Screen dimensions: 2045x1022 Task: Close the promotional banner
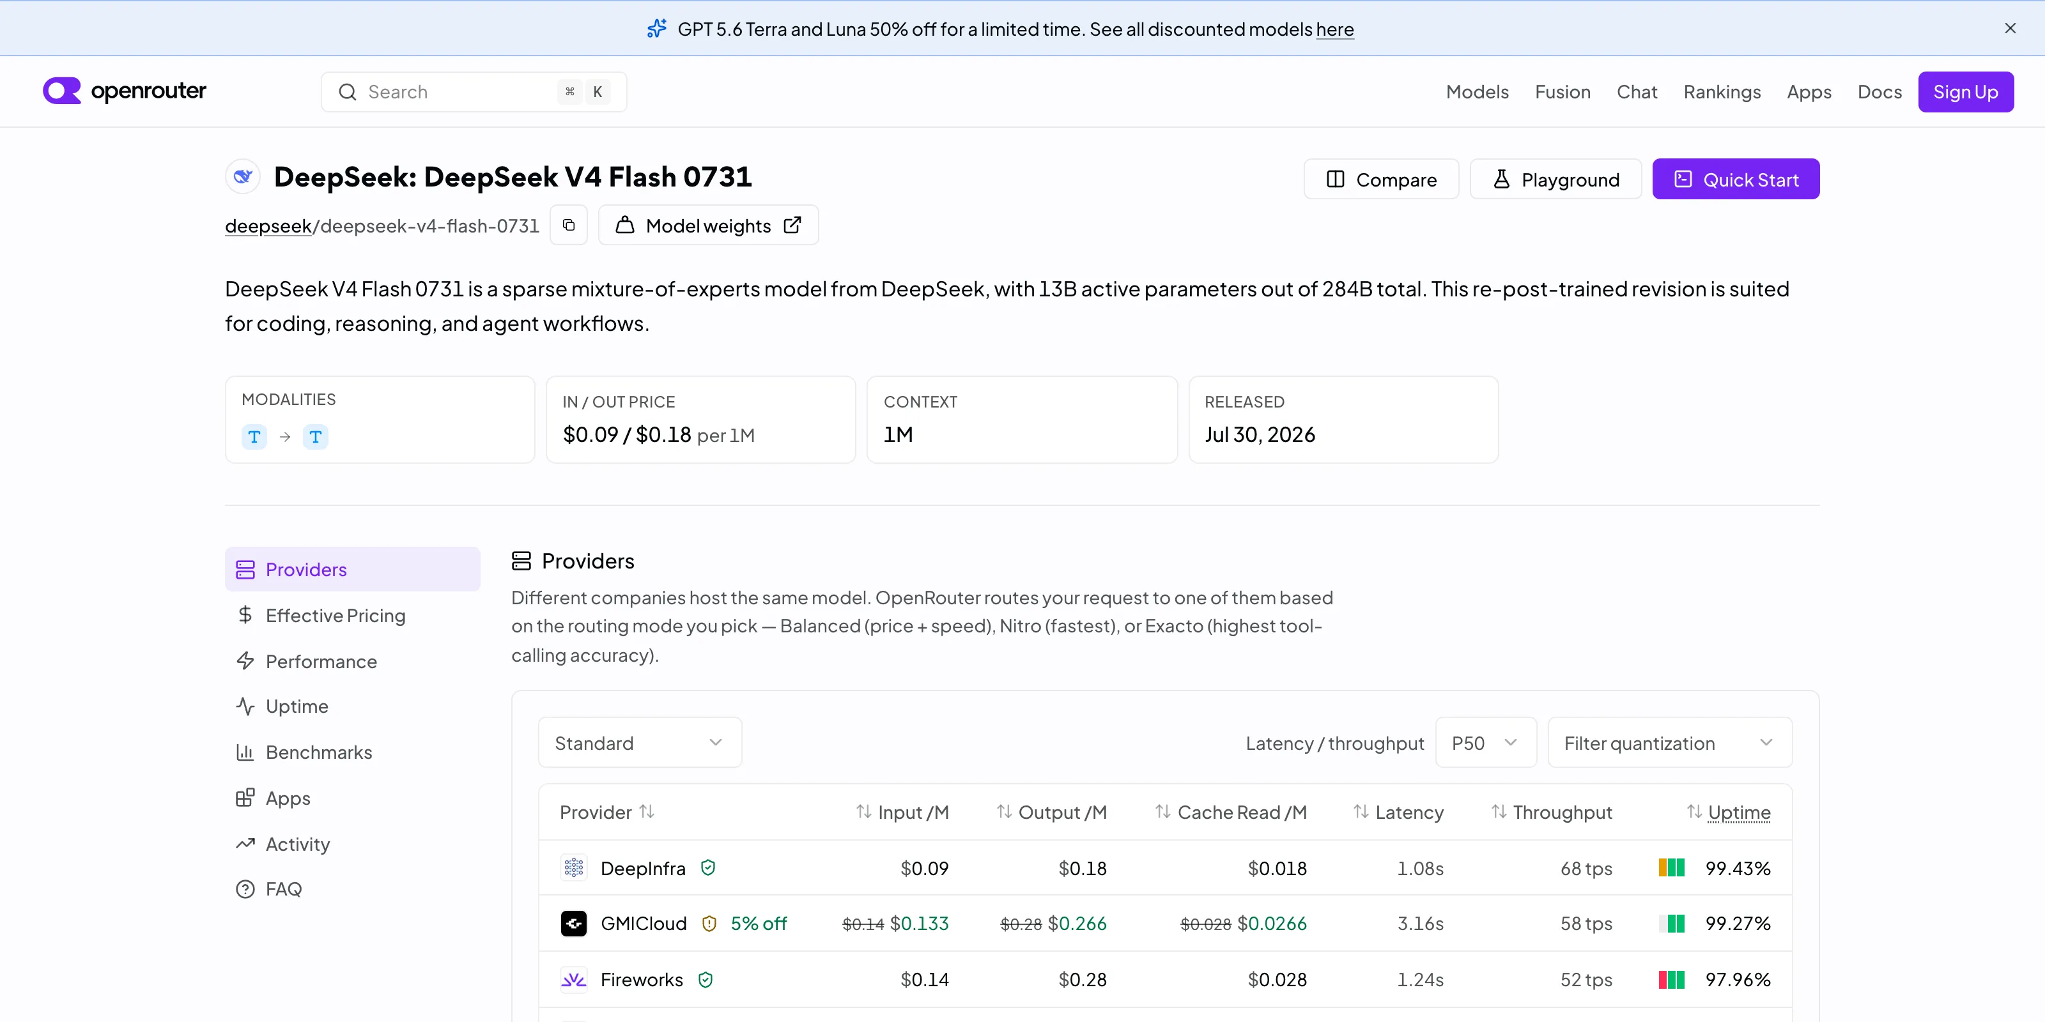(x=2009, y=29)
